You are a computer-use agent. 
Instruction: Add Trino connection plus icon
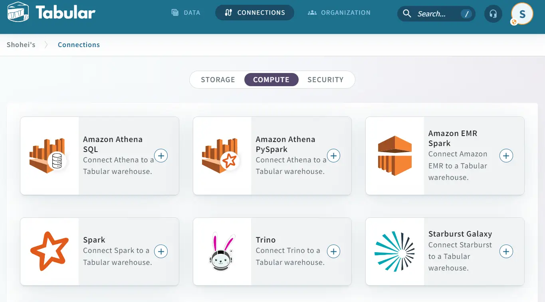pos(333,251)
